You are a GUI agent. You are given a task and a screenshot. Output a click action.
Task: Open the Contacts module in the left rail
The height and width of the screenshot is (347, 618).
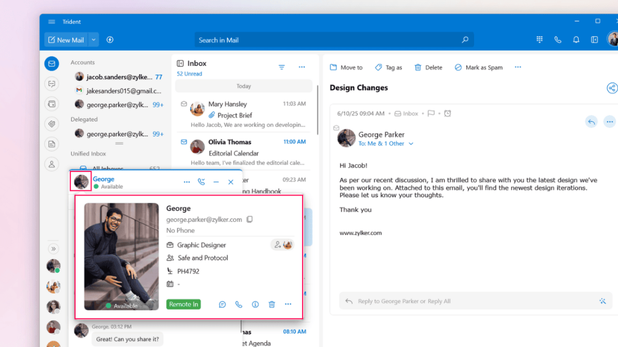point(52,164)
